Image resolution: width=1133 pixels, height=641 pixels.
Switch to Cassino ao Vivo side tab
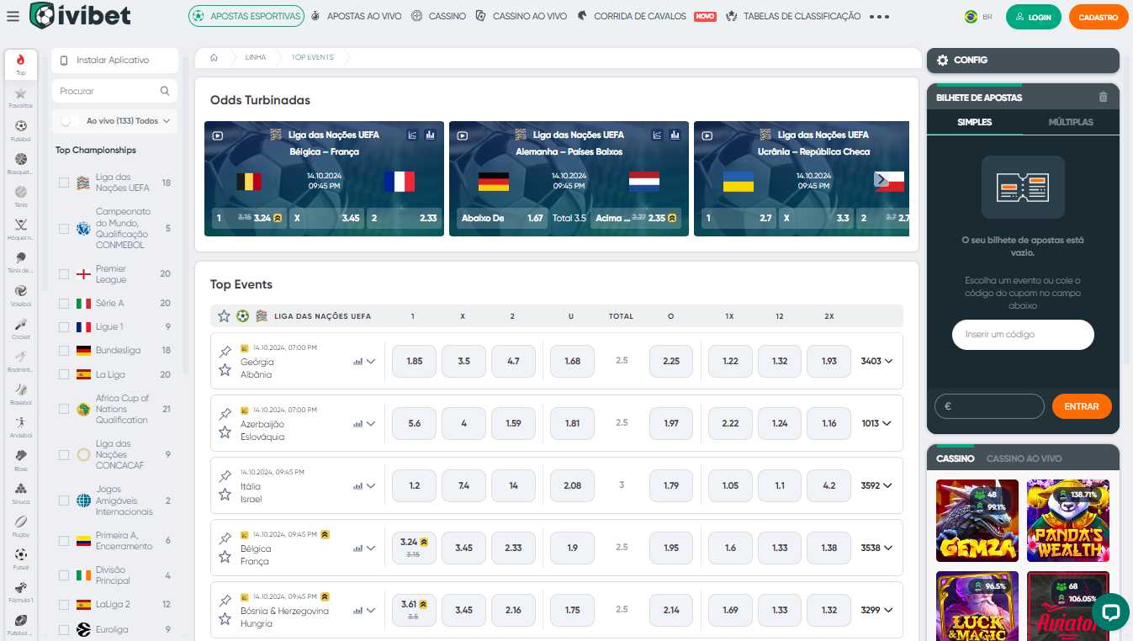coord(1024,458)
